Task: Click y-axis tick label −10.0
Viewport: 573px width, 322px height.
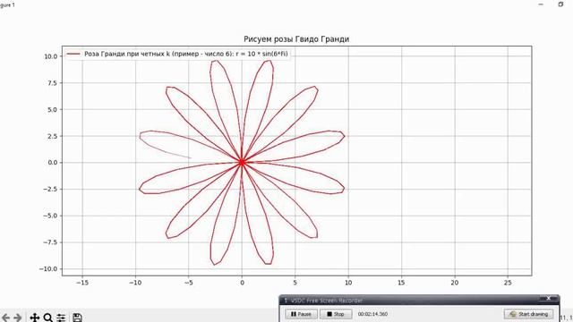Action: coord(48,269)
